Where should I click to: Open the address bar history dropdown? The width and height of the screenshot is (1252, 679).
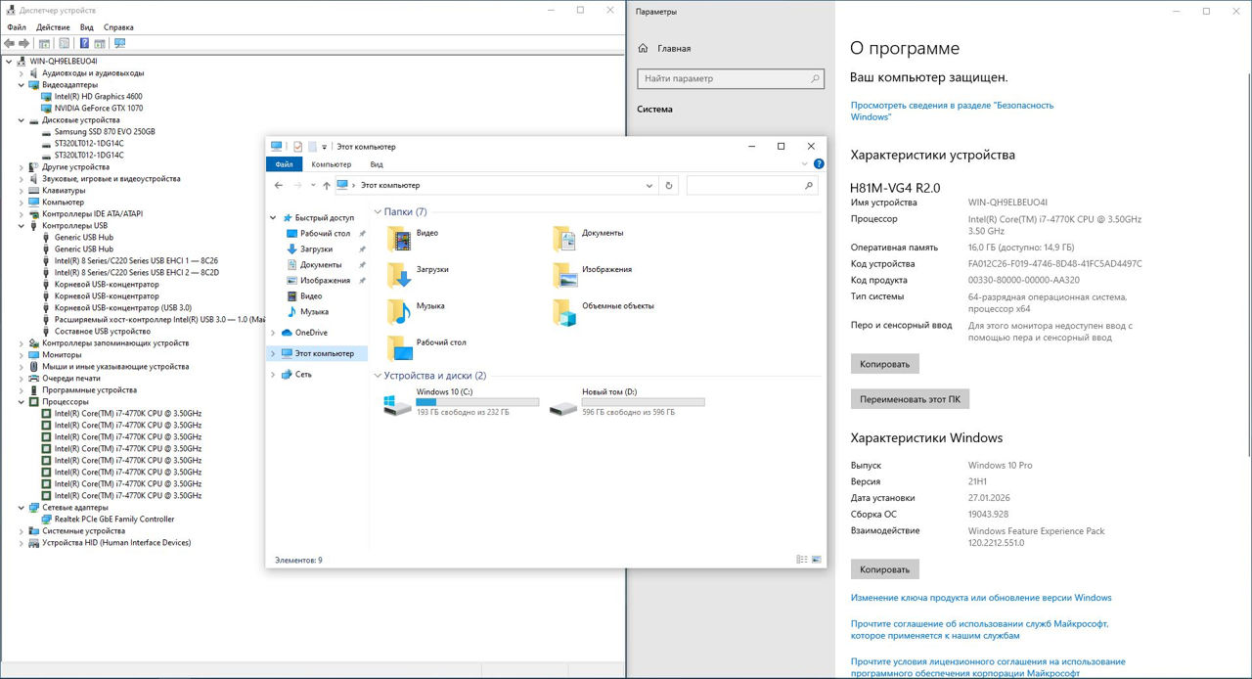(650, 185)
